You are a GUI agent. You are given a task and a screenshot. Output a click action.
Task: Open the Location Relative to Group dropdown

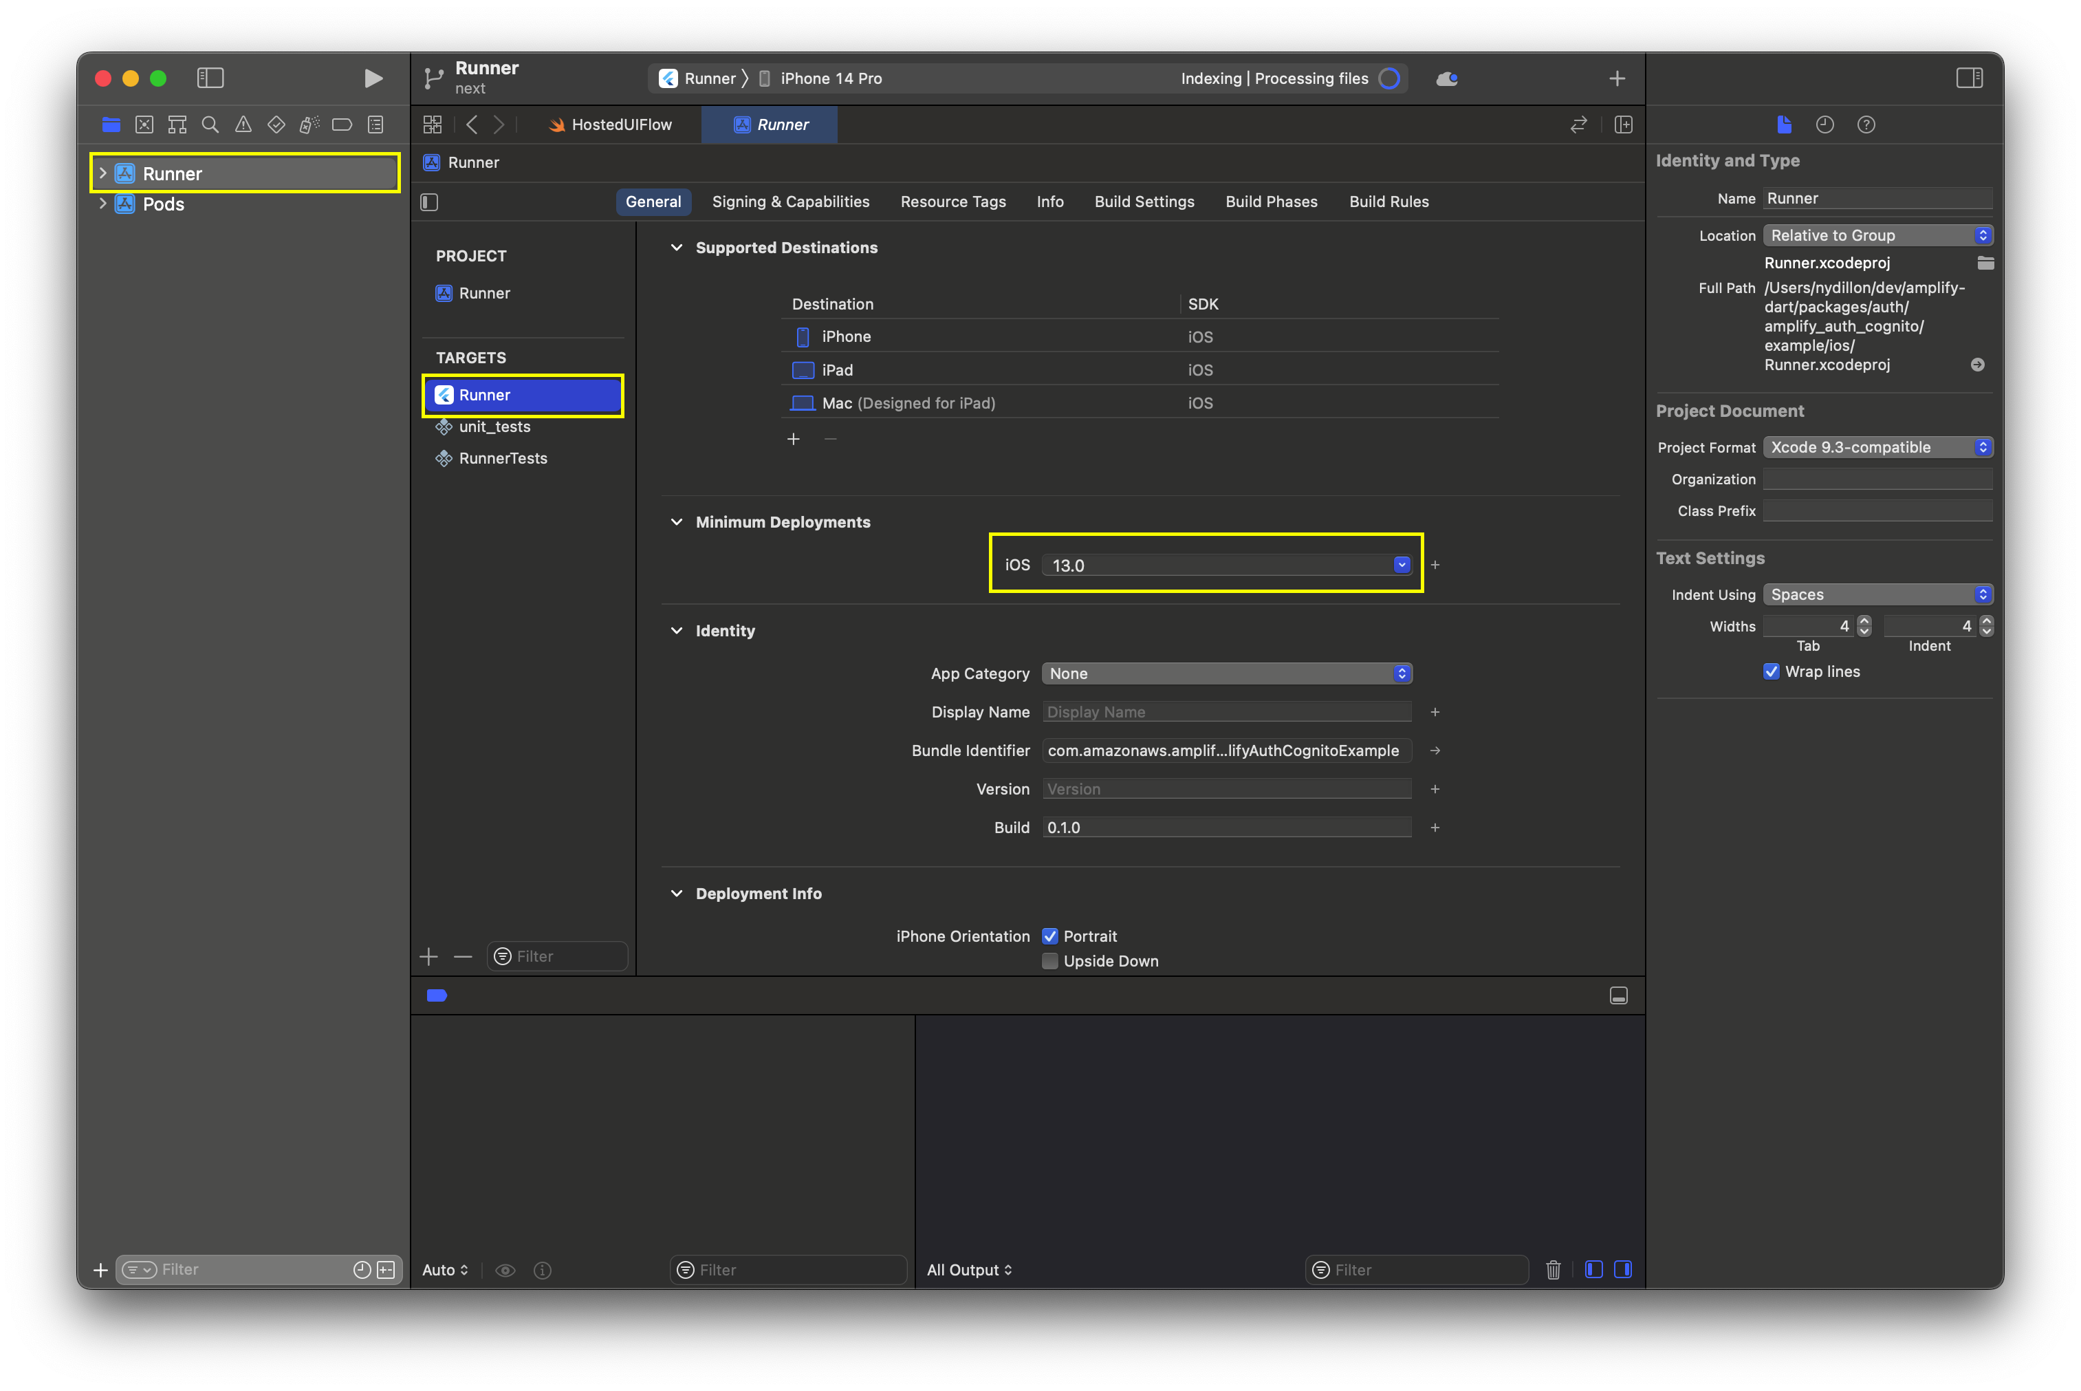coord(1878,235)
